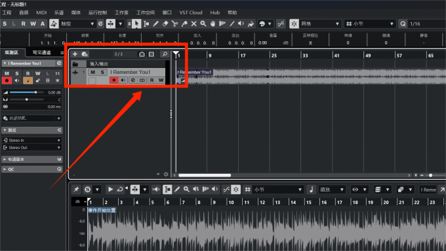
Task: Select the Mute X tool
Action: click(x=193, y=24)
